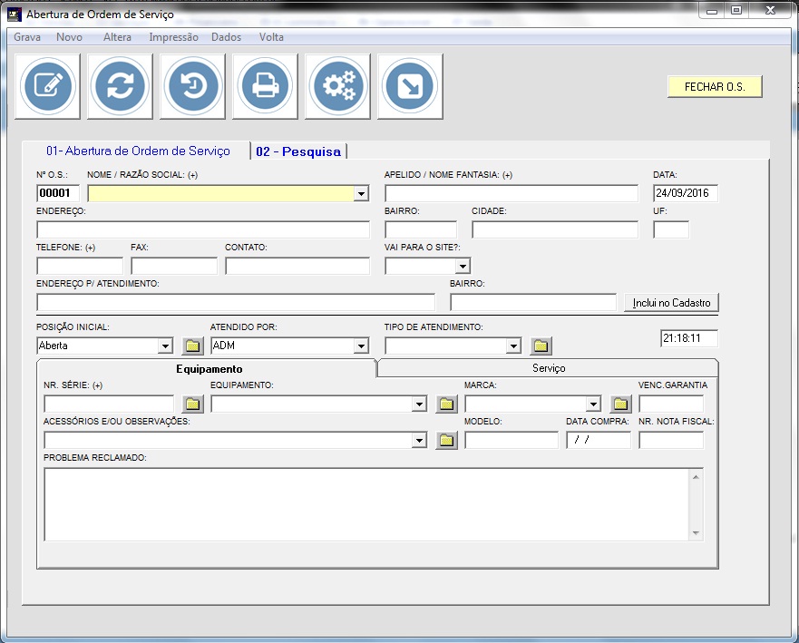Click the printer toolbar icon
The height and width of the screenshot is (643, 799).
point(265,86)
